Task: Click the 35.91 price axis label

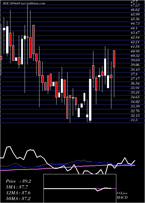Action: [x=135, y=88]
